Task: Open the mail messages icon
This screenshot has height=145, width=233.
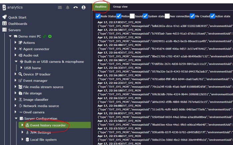Action: pos(60,7)
